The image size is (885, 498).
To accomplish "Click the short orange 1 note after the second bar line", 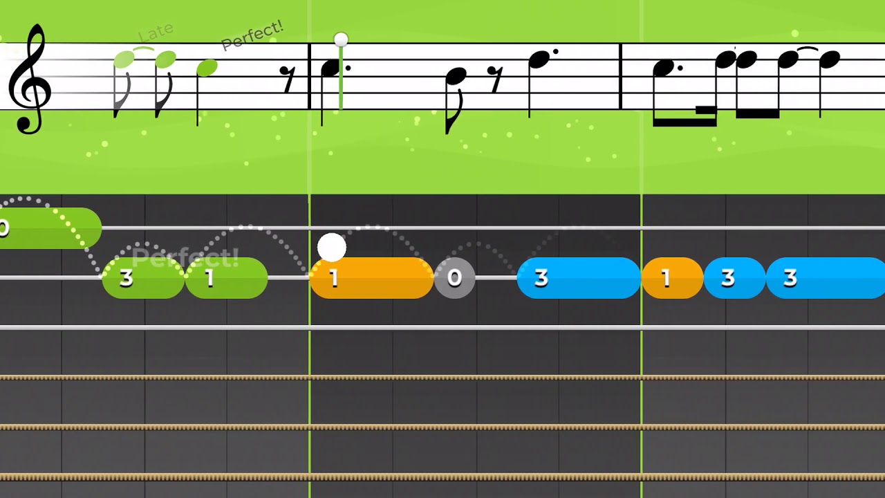I will tap(673, 278).
